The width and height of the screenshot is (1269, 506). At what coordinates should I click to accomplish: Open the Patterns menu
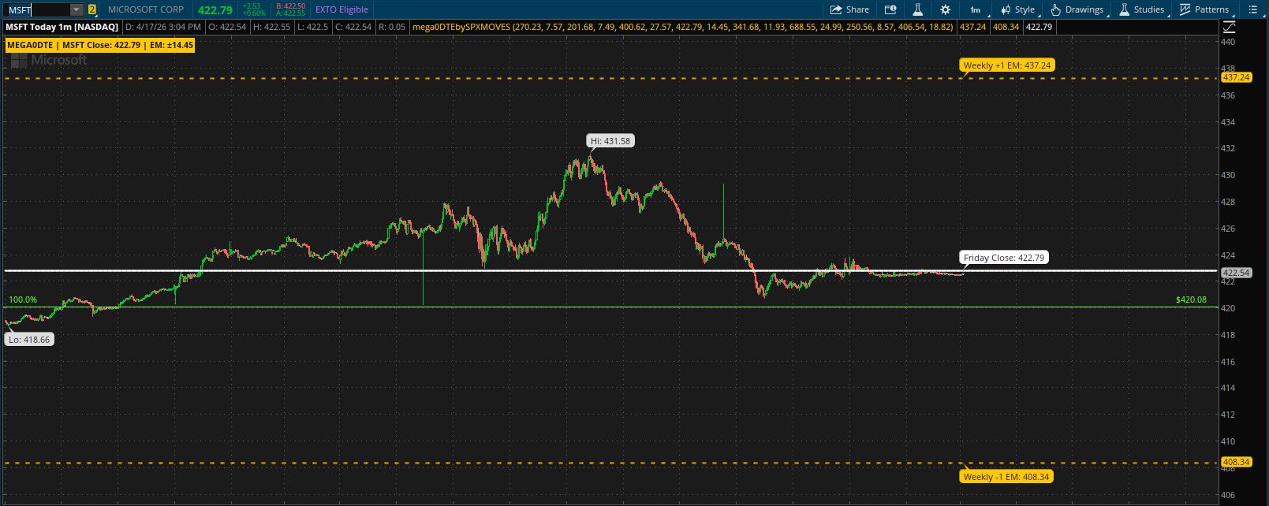[1204, 9]
